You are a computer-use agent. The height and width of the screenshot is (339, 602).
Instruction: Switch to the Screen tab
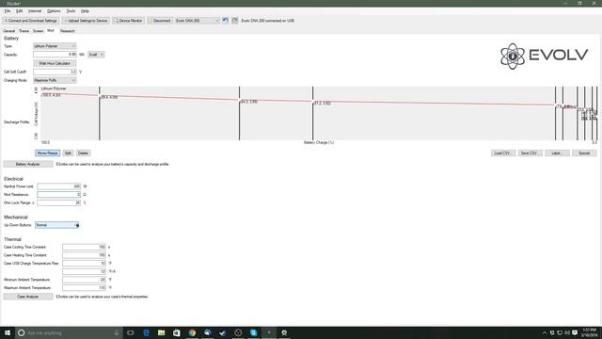tap(38, 31)
